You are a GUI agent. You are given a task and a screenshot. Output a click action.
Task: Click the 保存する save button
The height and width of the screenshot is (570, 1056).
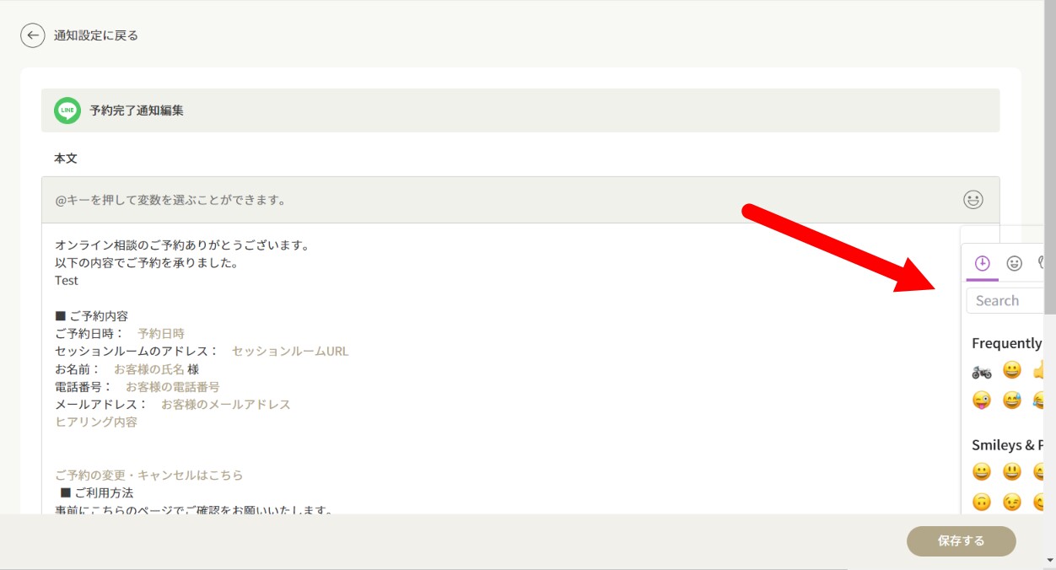pos(962,541)
